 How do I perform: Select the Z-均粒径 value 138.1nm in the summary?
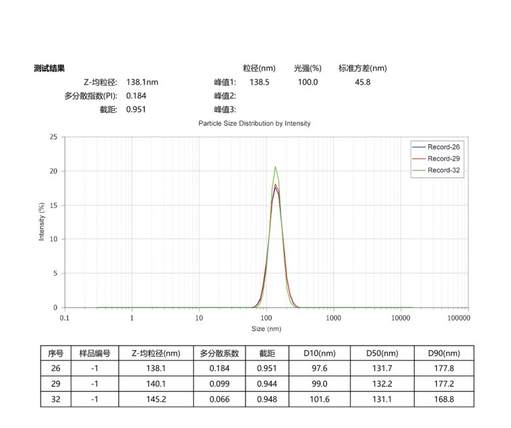pyautogui.click(x=142, y=82)
